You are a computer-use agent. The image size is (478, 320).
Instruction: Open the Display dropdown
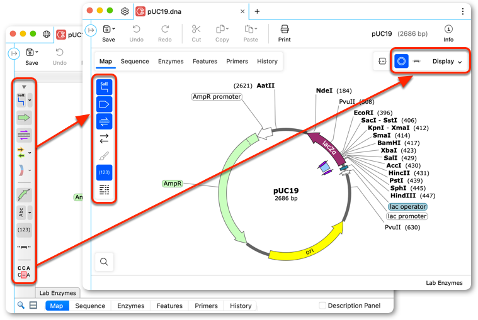(x=447, y=62)
